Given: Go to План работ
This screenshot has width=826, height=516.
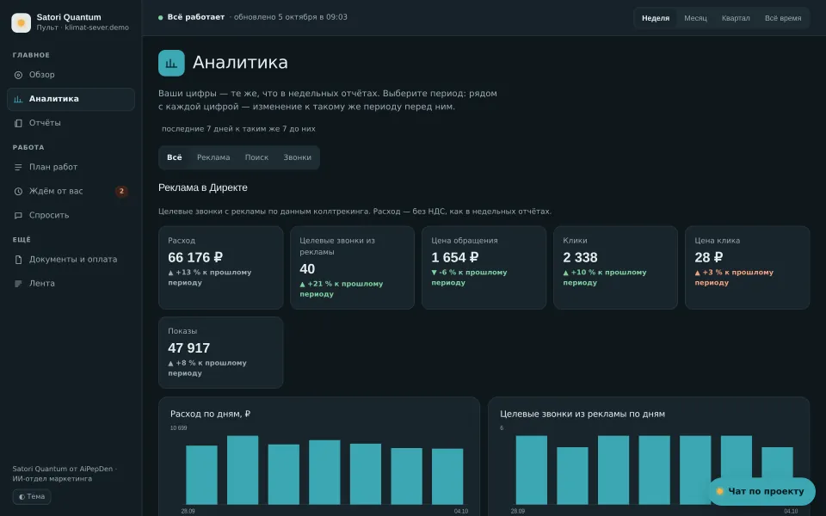Looking at the screenshot, I should click(71, 168).
